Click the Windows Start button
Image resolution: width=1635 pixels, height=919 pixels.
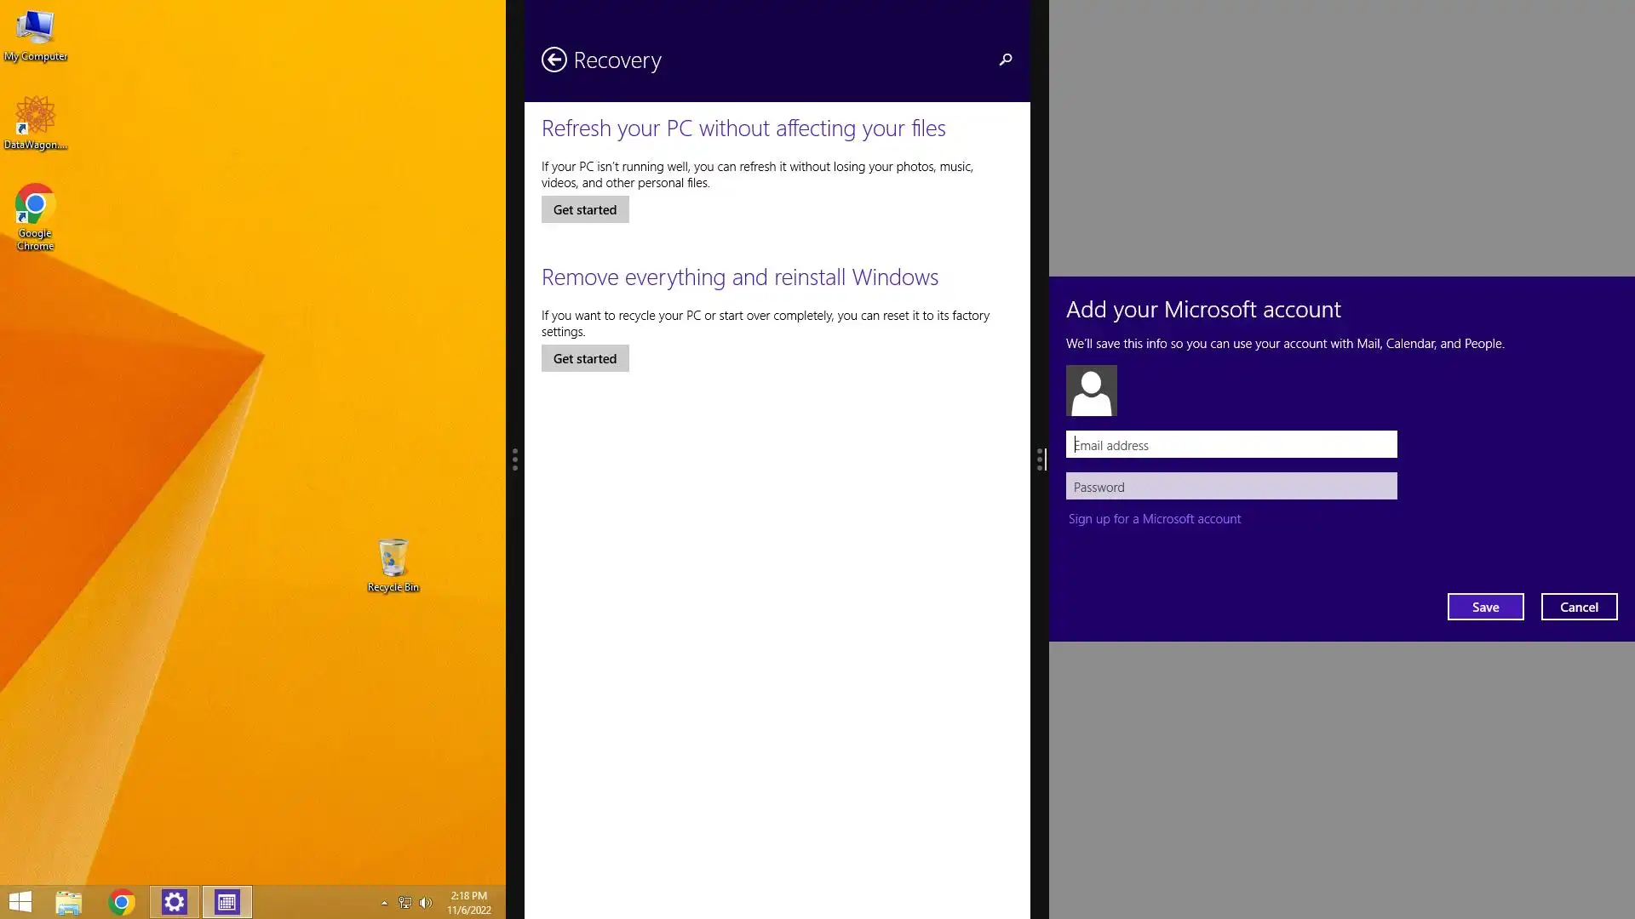(x=20, y=902)
